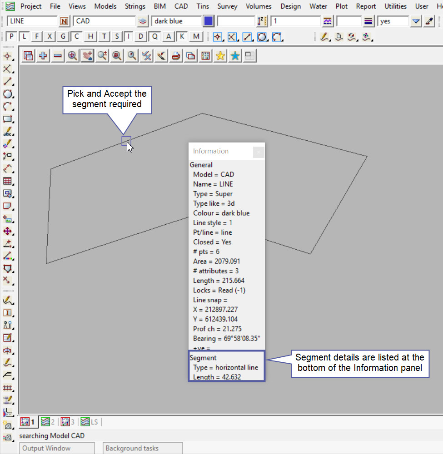Screen dimensions: 443x454
Task: Open the Strings menu
Action: point(135,6)
